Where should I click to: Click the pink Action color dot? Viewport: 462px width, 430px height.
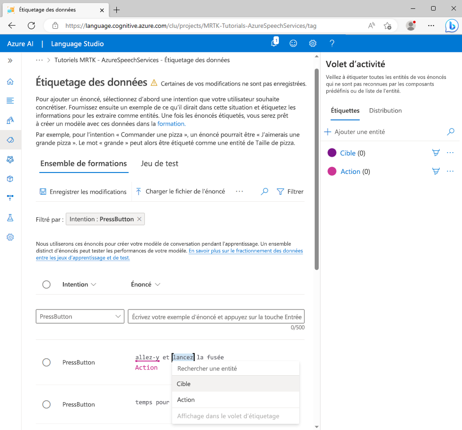[332, 171]
